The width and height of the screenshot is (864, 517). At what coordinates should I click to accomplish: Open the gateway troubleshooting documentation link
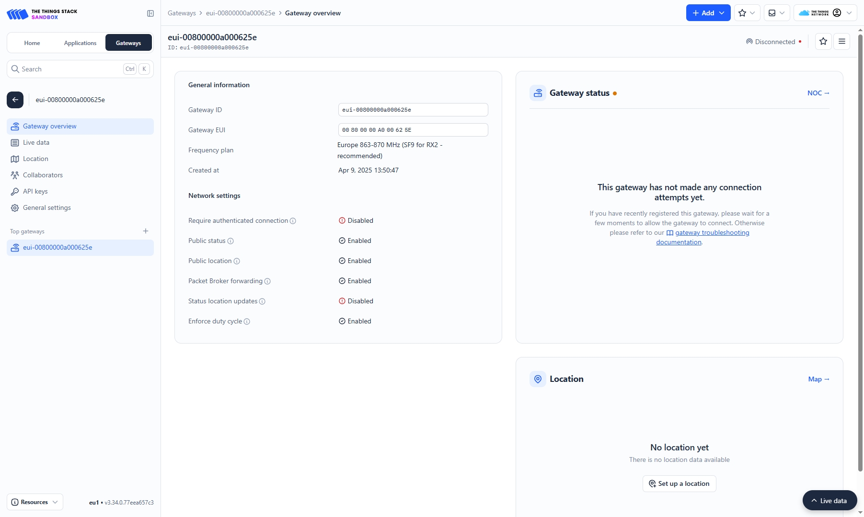[x=712, y=233]
